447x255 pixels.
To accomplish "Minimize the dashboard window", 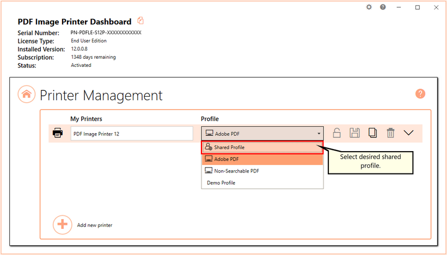I will pos(399,8).
